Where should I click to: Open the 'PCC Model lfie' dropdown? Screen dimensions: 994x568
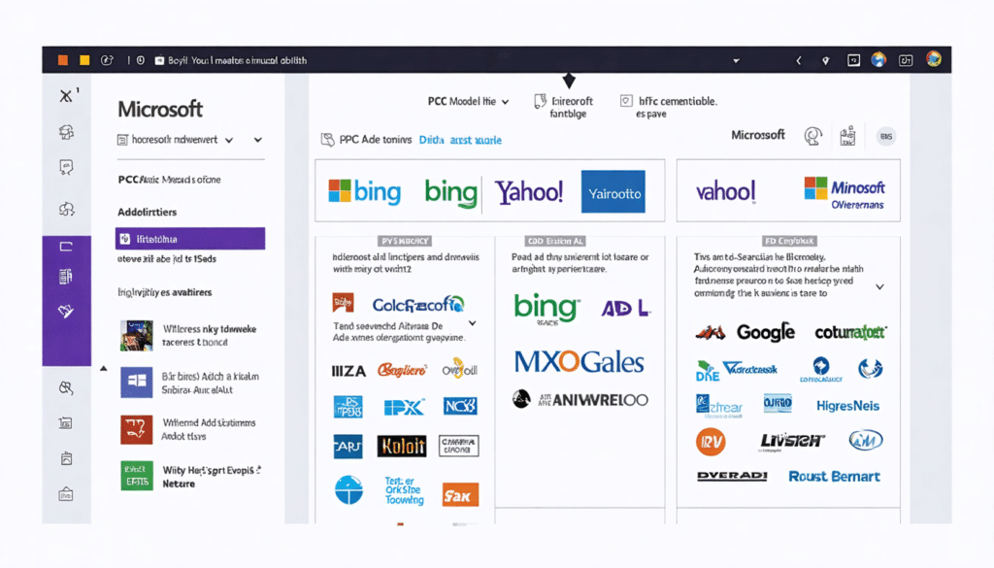click(468, 101)
